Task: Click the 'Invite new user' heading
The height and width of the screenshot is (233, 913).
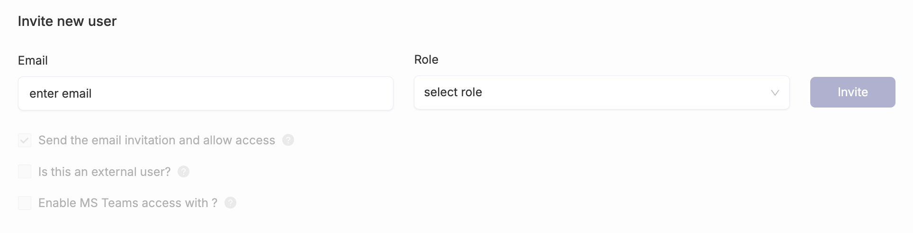Action: click(x=67, y=21)
